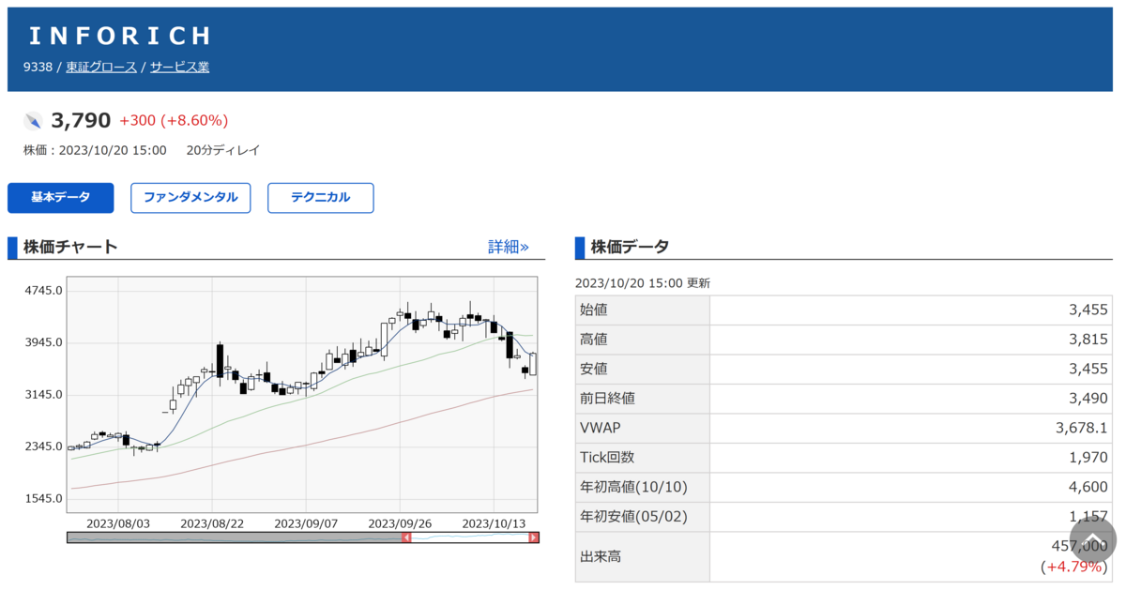This screenshot has width=1126, height=590.
Task: Click the 高値 value 3,815
Action: click(x=1088, y=340)
